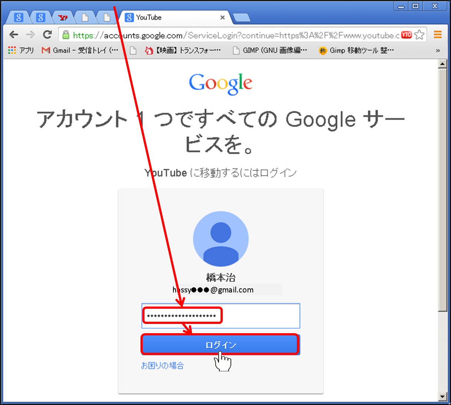
Task: Click the scrollbar down arrow
Action: pyautogui.click(x=442, y=396)
